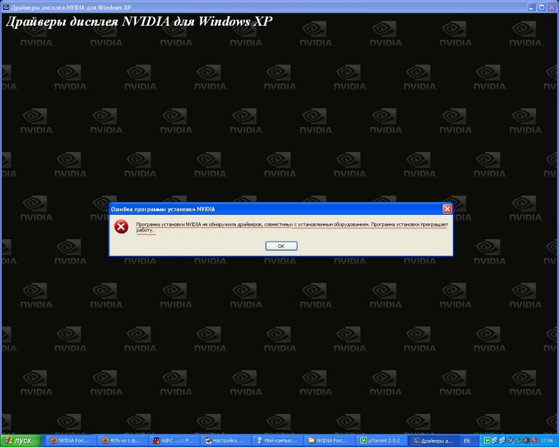
Task: Click the Safely Remove Hardware tray icon
Action: click(x=518, y=441)
